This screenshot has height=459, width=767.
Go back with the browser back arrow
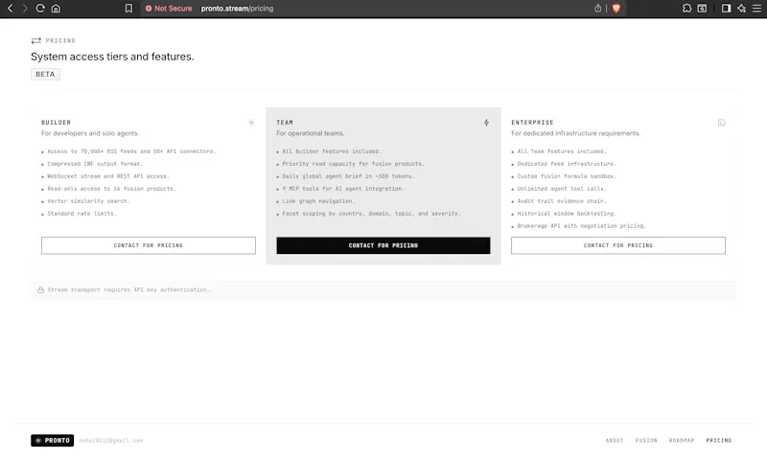pos(10,9)
